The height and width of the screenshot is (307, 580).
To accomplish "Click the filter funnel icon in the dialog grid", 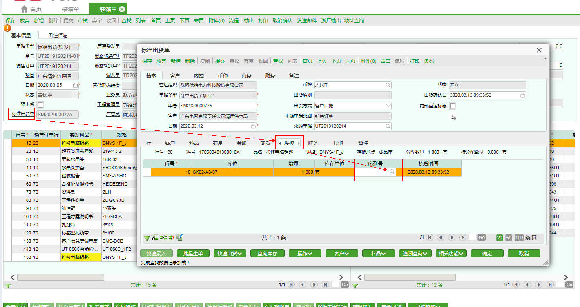I will pos(147,238).
